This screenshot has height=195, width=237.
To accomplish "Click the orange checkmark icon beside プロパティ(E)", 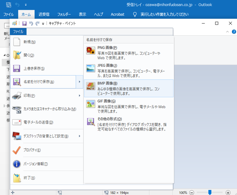I will tap(17, 150).
